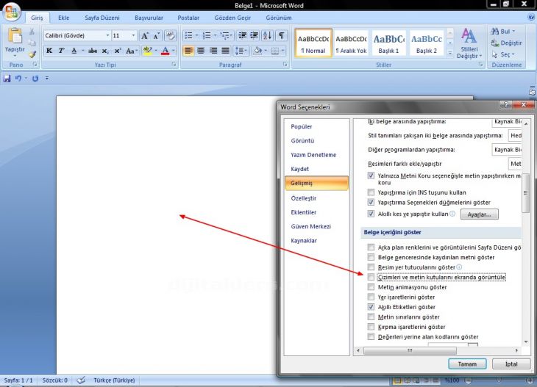Open numbering list dropdown arrow
537x387 pixels.
click(215, 35)
